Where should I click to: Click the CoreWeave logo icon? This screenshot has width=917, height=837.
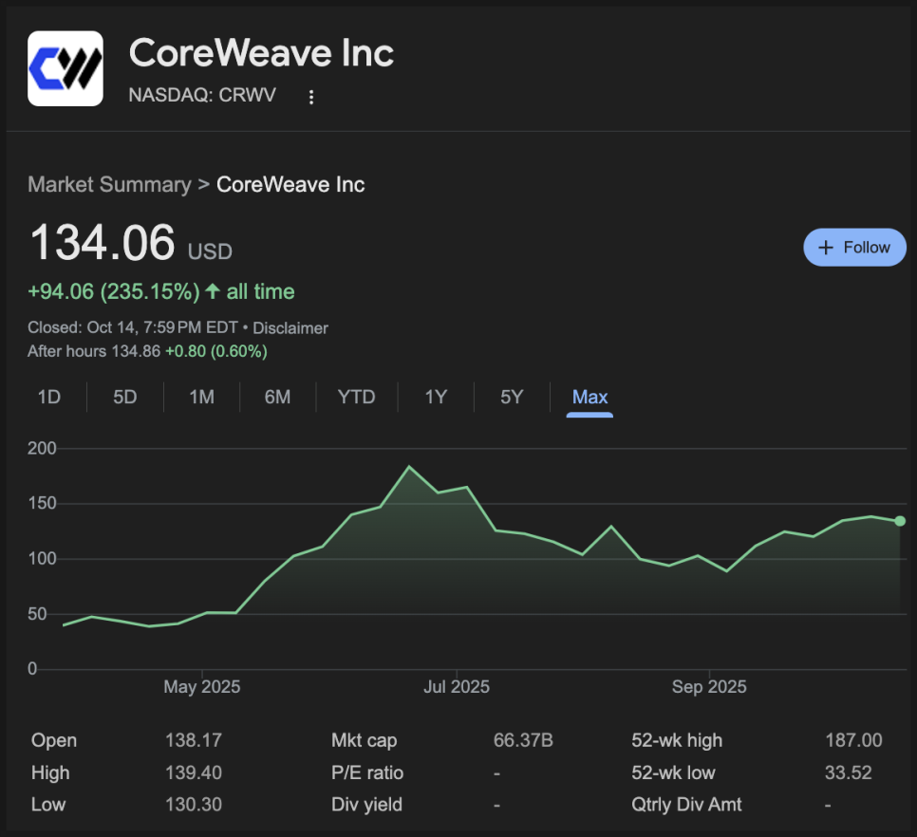[x=65, y=68]
